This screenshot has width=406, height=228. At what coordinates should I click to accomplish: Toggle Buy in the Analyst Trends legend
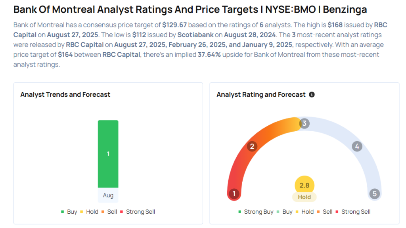[69, 212]
